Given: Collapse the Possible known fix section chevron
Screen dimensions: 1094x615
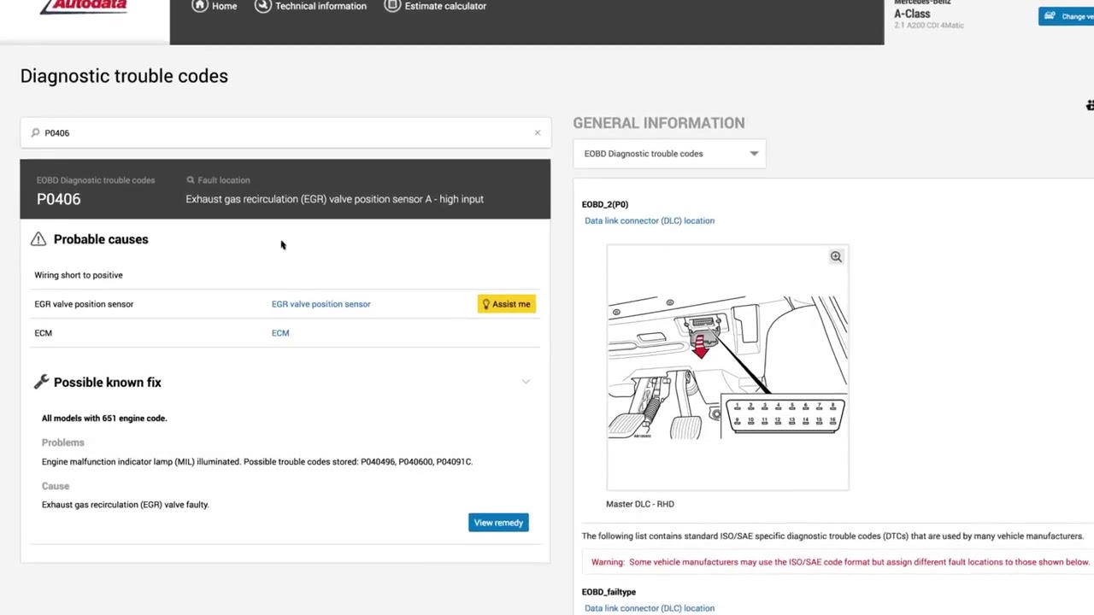Looking at the screenshot, I should point(526,382).
